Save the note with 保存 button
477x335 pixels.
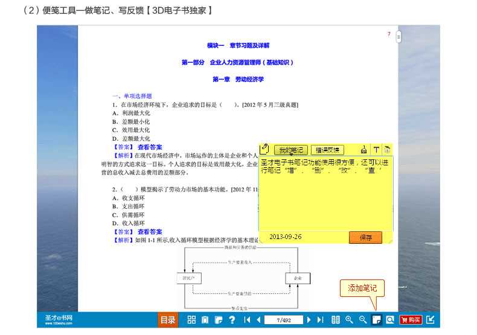(x=365, y=238)
